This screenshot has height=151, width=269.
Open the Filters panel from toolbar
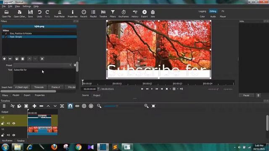tap(113, 14)
